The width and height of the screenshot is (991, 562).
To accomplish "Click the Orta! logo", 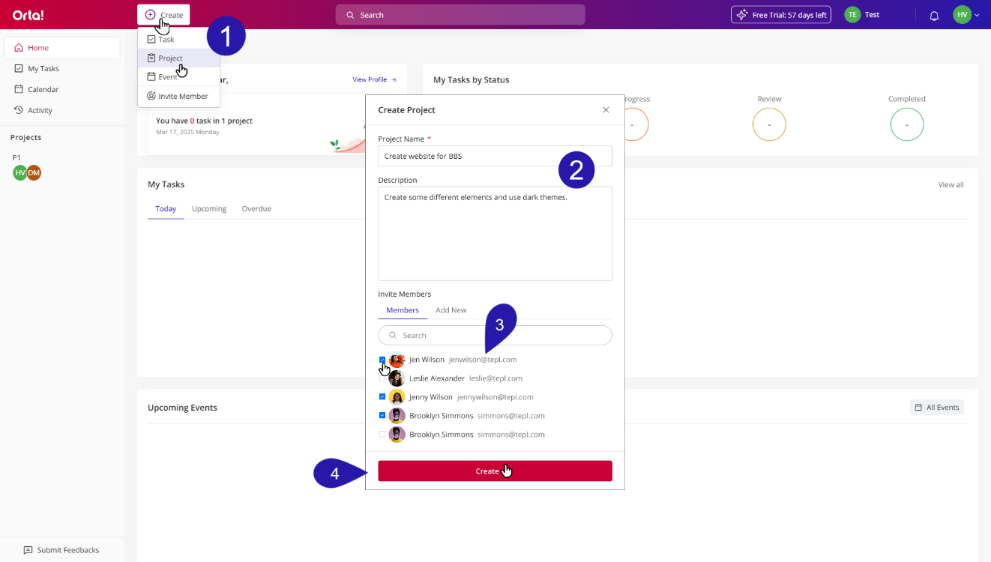I will tap(28, 15).
